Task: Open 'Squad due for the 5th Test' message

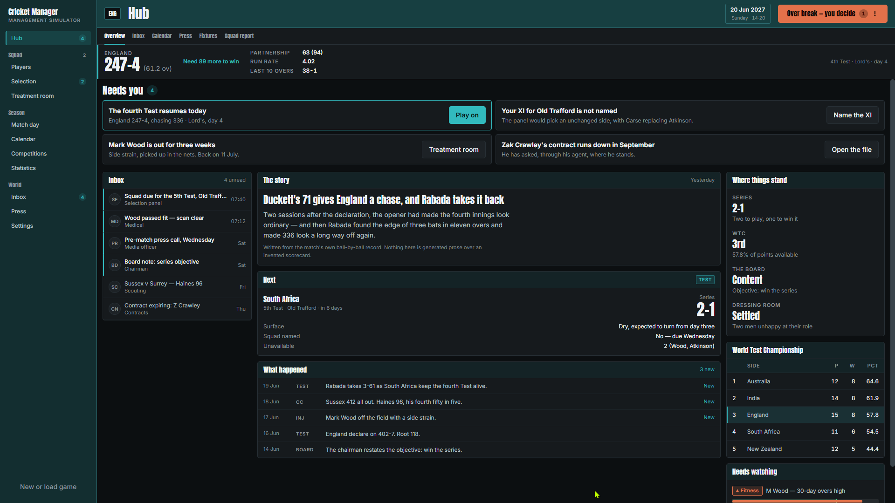Action: (177, 199)
